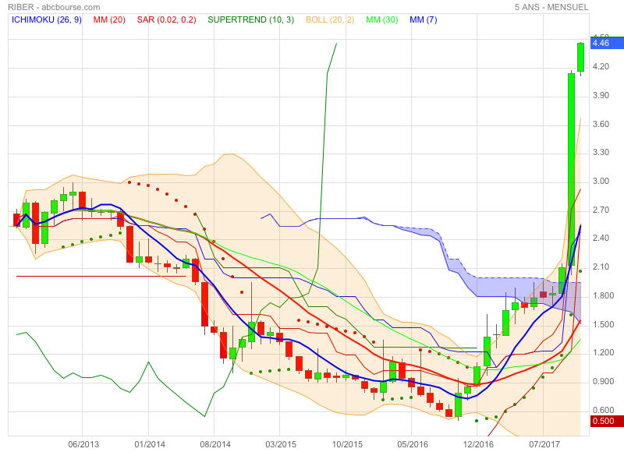Image resolution: width=624 pixels, height=452 pixels.
Task: Click the 0.900 price axis label
Action: (x=603, y=381)
